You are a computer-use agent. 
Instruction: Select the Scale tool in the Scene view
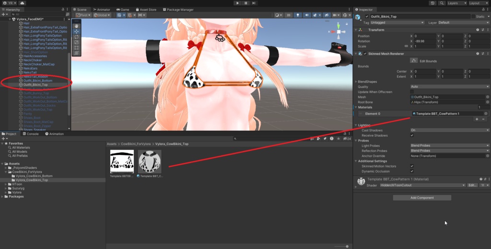pos(76,42)
